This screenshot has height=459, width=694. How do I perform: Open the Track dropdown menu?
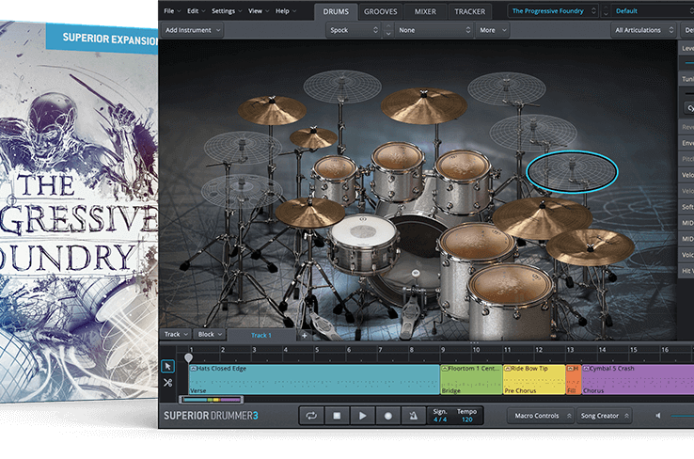(x=176, y=335)
